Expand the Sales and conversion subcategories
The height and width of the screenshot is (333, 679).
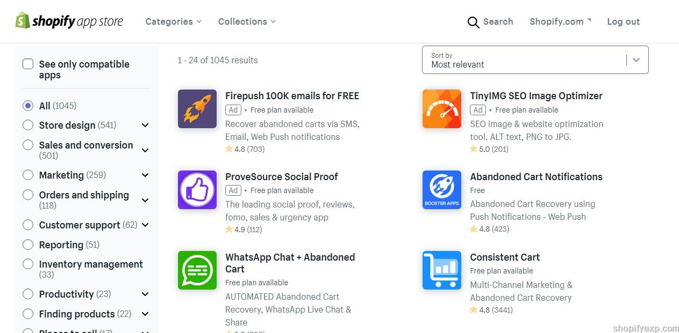pos(145,150)
